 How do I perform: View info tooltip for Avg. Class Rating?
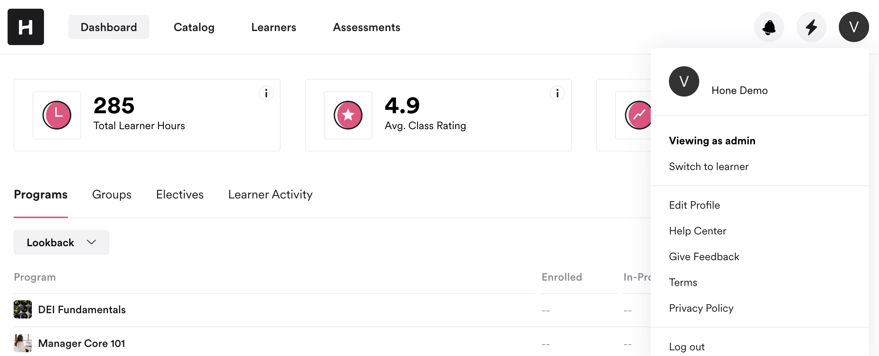tap(557, 93)
